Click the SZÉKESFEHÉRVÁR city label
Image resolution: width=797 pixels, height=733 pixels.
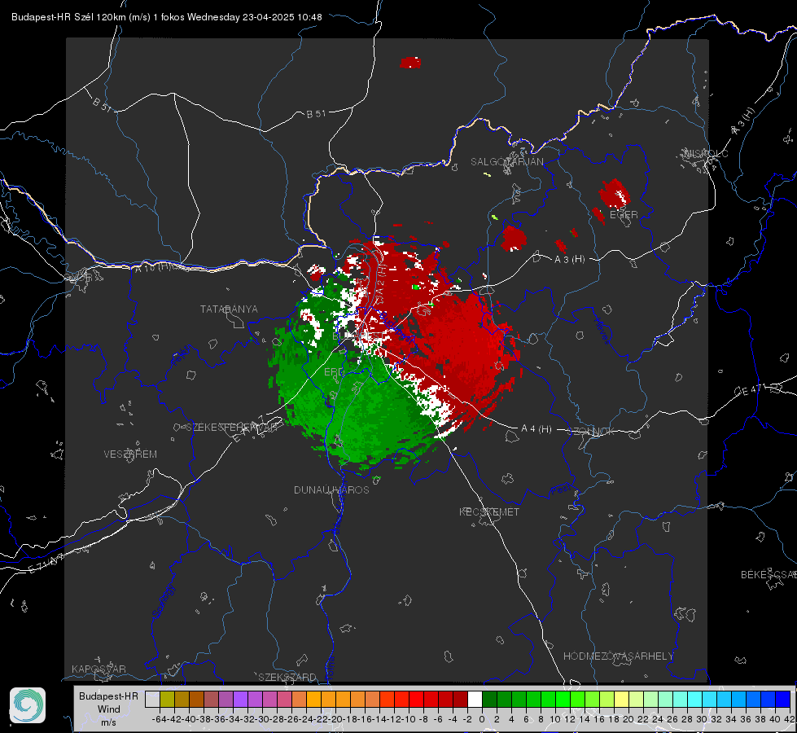pos(234,428)
